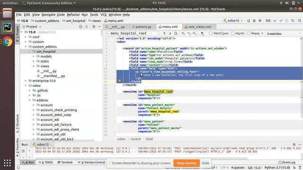
Task: Open Event Log
Action: tap(287, 162)
